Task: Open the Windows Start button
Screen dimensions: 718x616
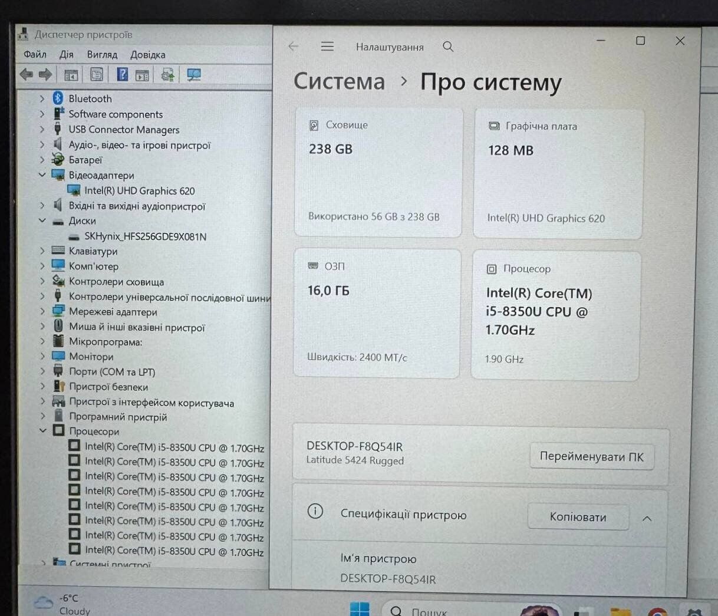Action: (360, 608)
